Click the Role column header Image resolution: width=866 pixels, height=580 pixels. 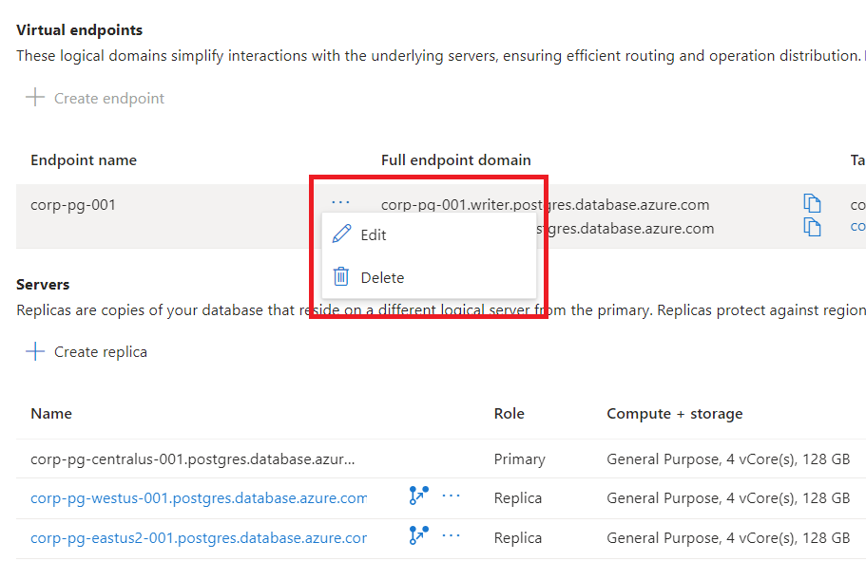pyautogui.click(x=510, y=414)
